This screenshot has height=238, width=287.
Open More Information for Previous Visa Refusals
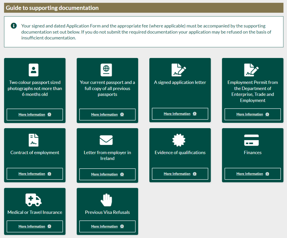pyautogui.click(x=107, y=227)
